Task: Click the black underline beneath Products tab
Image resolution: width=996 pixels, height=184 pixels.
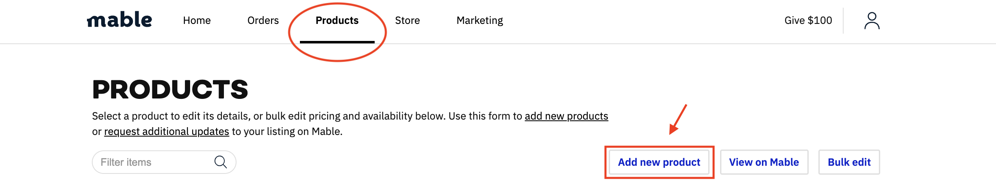Action: point(337,42)
